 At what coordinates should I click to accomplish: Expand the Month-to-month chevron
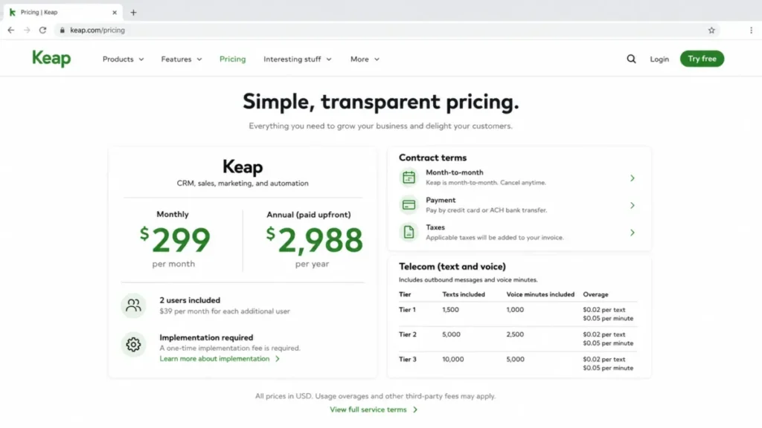pyautogui.click(x=633, y=178)
